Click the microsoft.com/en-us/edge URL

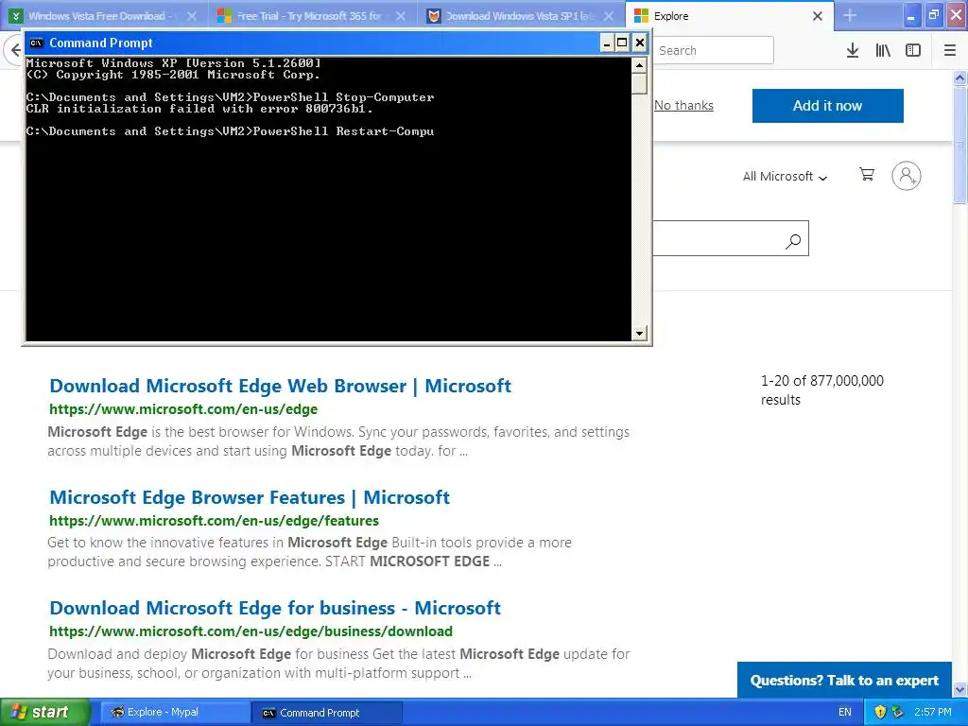tap(183, 409)
